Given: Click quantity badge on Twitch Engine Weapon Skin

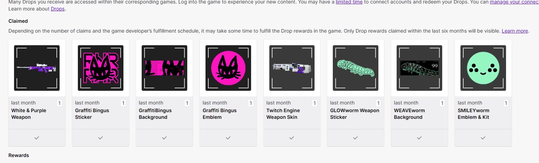Looking at the screenshot, I should 315,103.
